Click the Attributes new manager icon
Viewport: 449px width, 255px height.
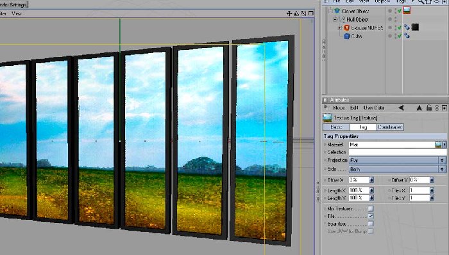click(x=445, y=108)
